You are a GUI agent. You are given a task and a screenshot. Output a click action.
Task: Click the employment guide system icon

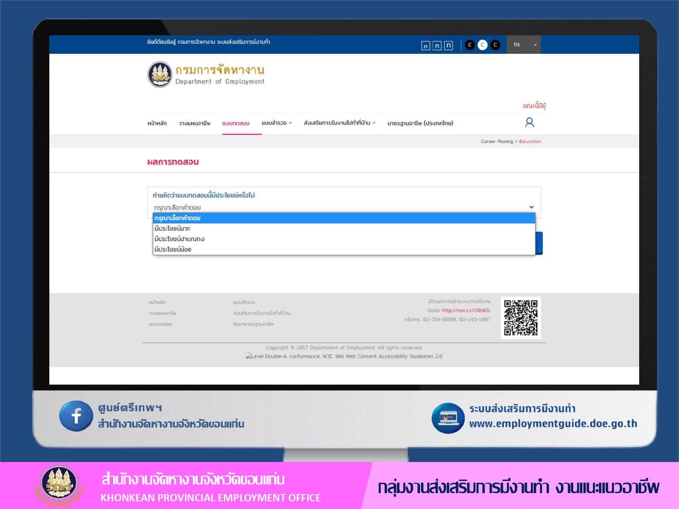click(448, 418)
